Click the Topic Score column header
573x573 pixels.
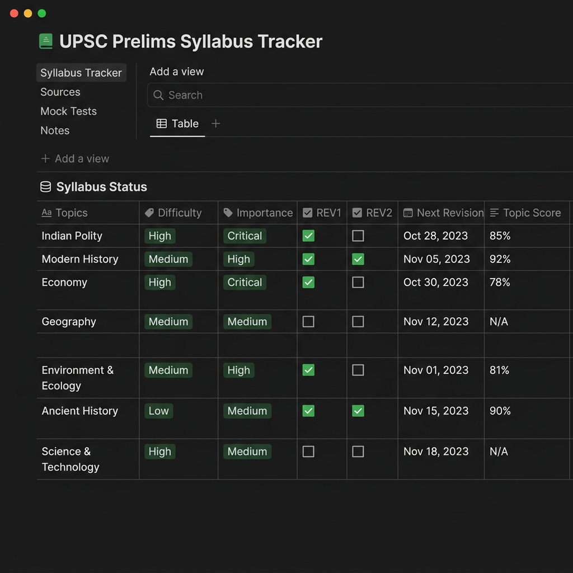tap(527, 213)
